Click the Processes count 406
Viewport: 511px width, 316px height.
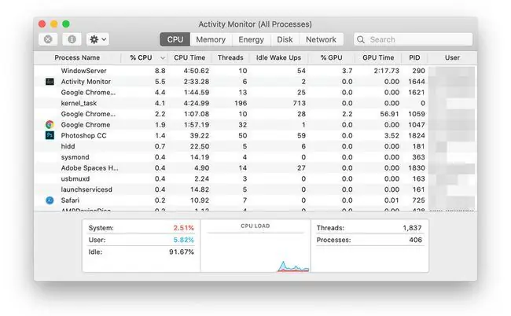tap(416, 240)
